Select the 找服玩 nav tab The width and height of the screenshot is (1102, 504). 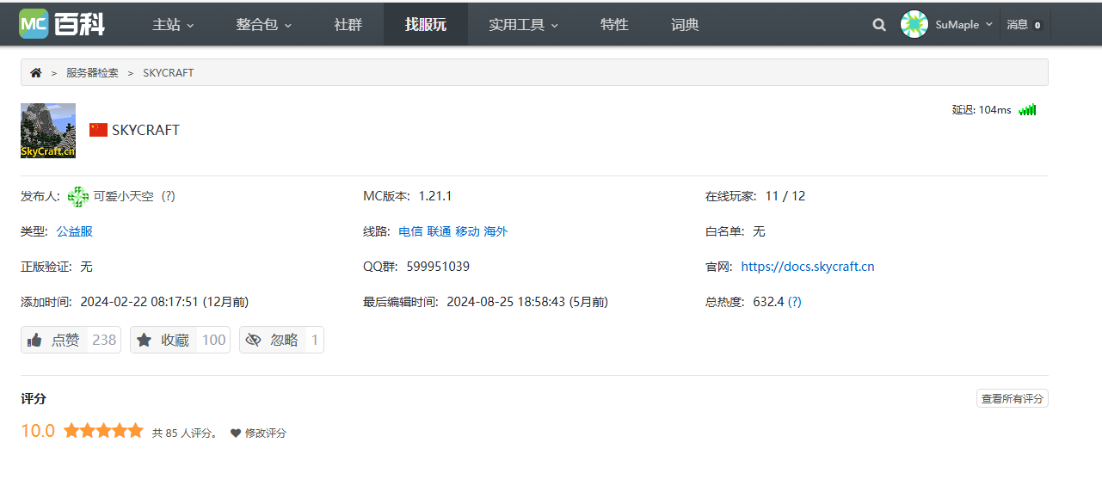[426, 25]
